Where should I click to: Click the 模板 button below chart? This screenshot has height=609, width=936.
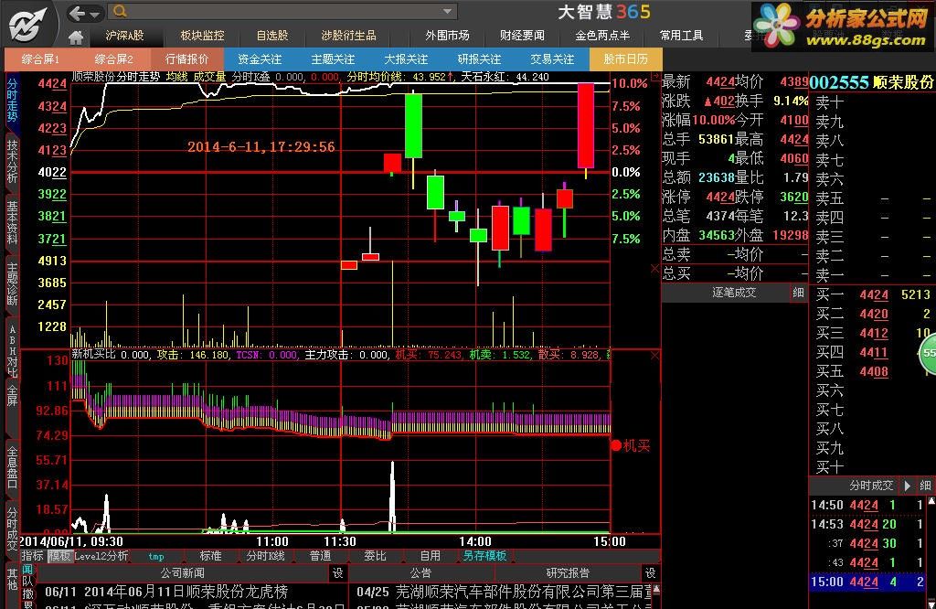(59, 556)
